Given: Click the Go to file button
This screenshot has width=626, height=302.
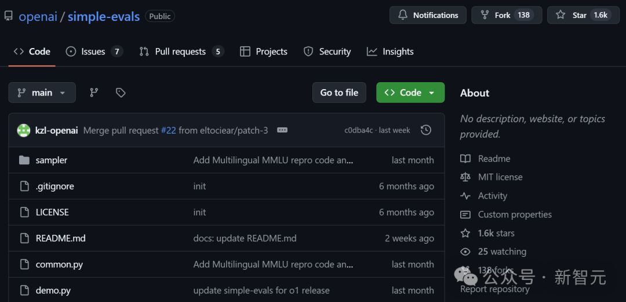Looking at the screenshot, I should pyautogui.click(x=339, y=93).
